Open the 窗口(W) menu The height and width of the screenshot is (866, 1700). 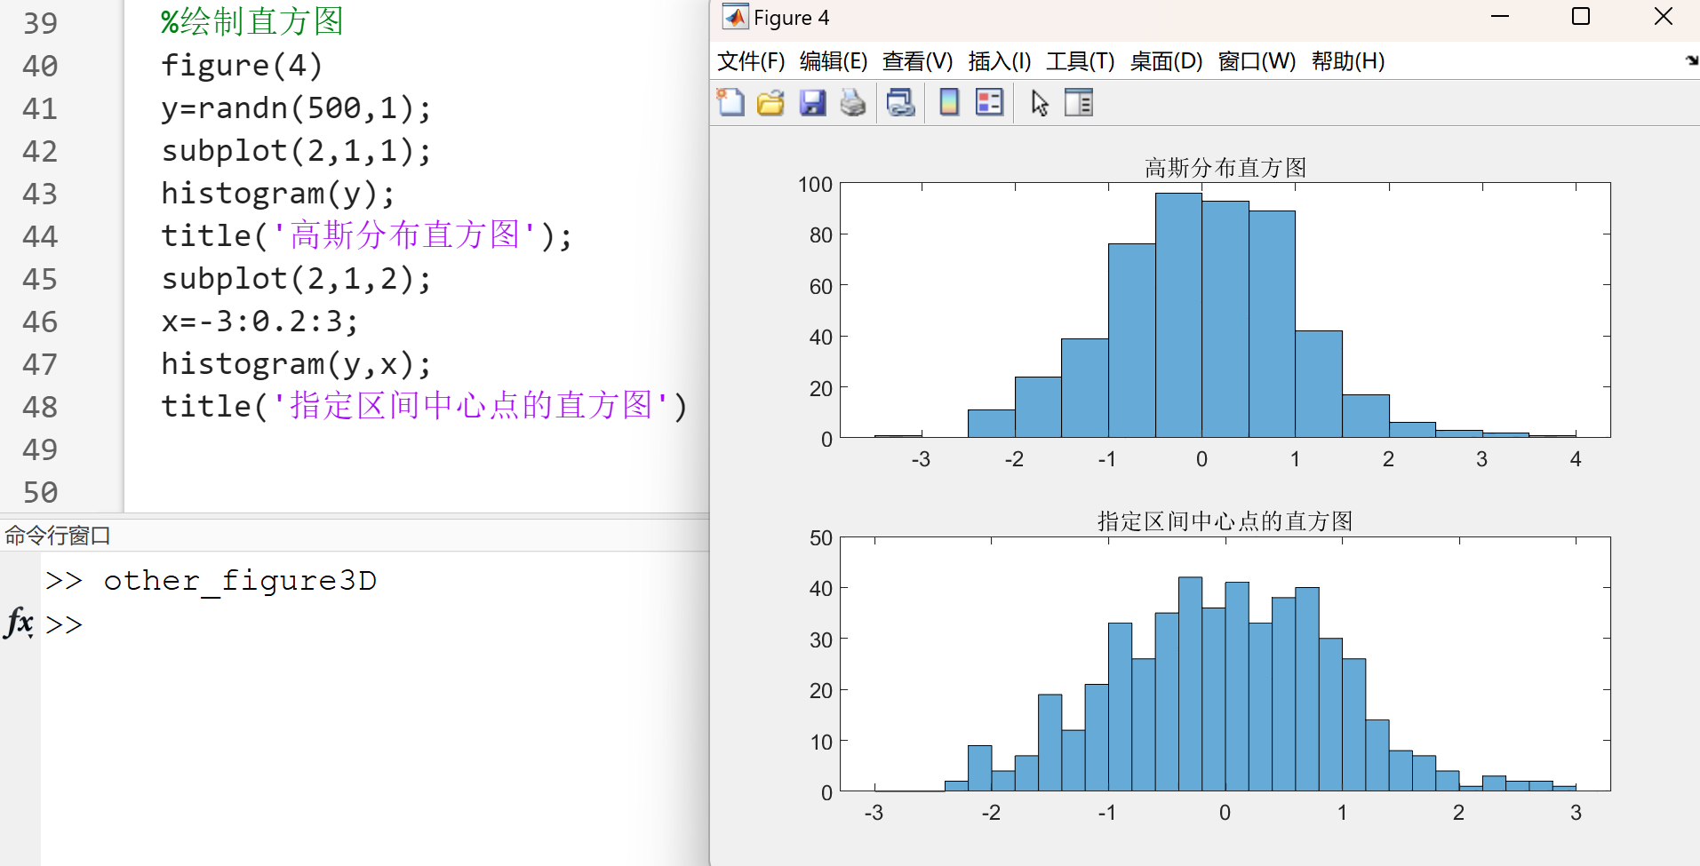point(1257,61)
